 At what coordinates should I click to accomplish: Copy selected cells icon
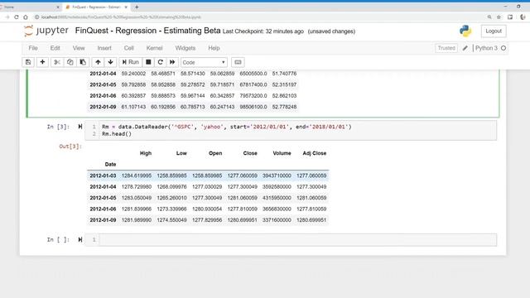click(x=70, y=62)
